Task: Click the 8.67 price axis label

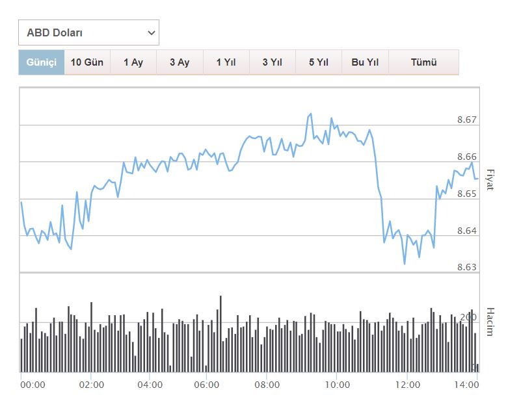Action: click(x=467, y=120)
